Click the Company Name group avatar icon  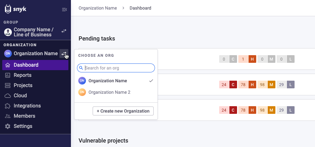[8, 32]
